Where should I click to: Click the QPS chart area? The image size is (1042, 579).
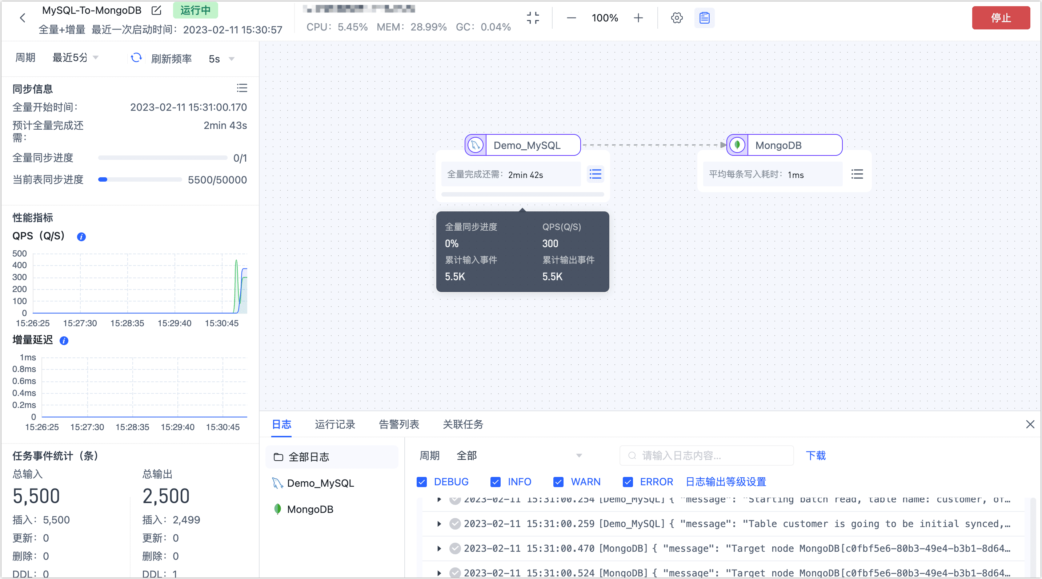tap(140, 283)
